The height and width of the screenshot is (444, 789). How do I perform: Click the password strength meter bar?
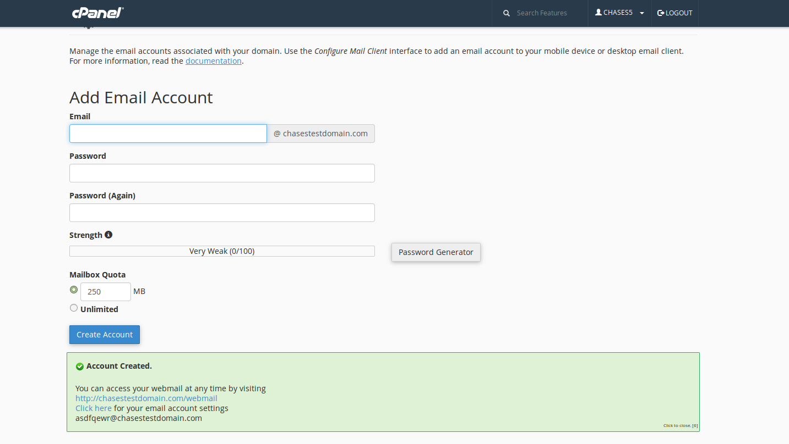tap(222, 251)
